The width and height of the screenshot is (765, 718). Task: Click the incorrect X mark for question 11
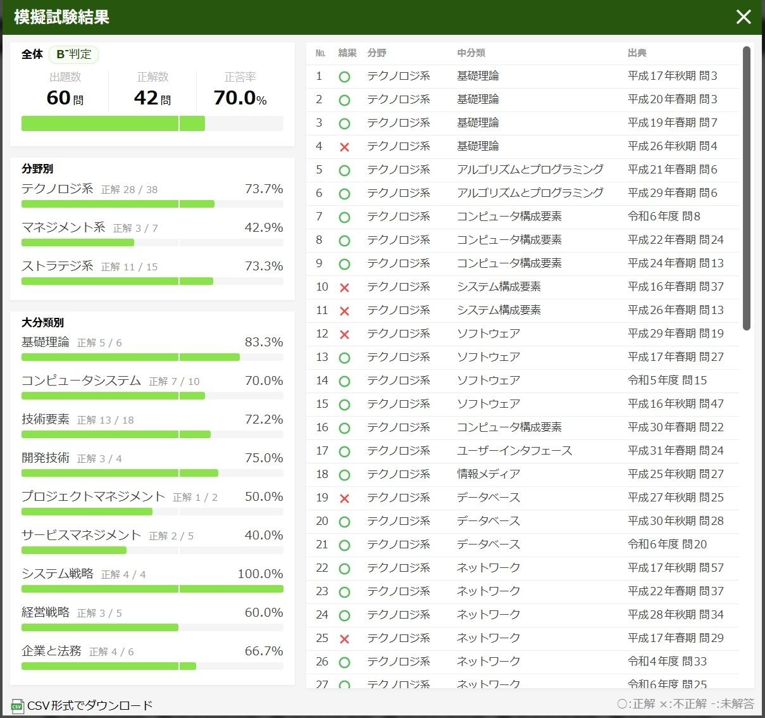[344, 311]
